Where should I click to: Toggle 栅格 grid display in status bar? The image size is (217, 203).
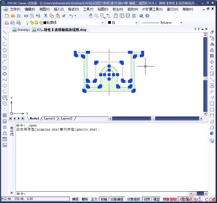point(85,199)
